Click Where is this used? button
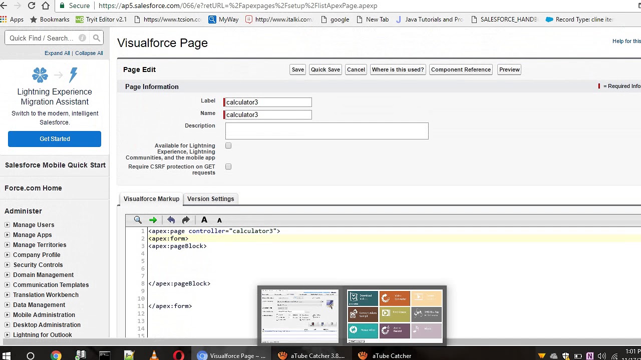This screenshot has height=360, width=641. [x=398, y=69]
